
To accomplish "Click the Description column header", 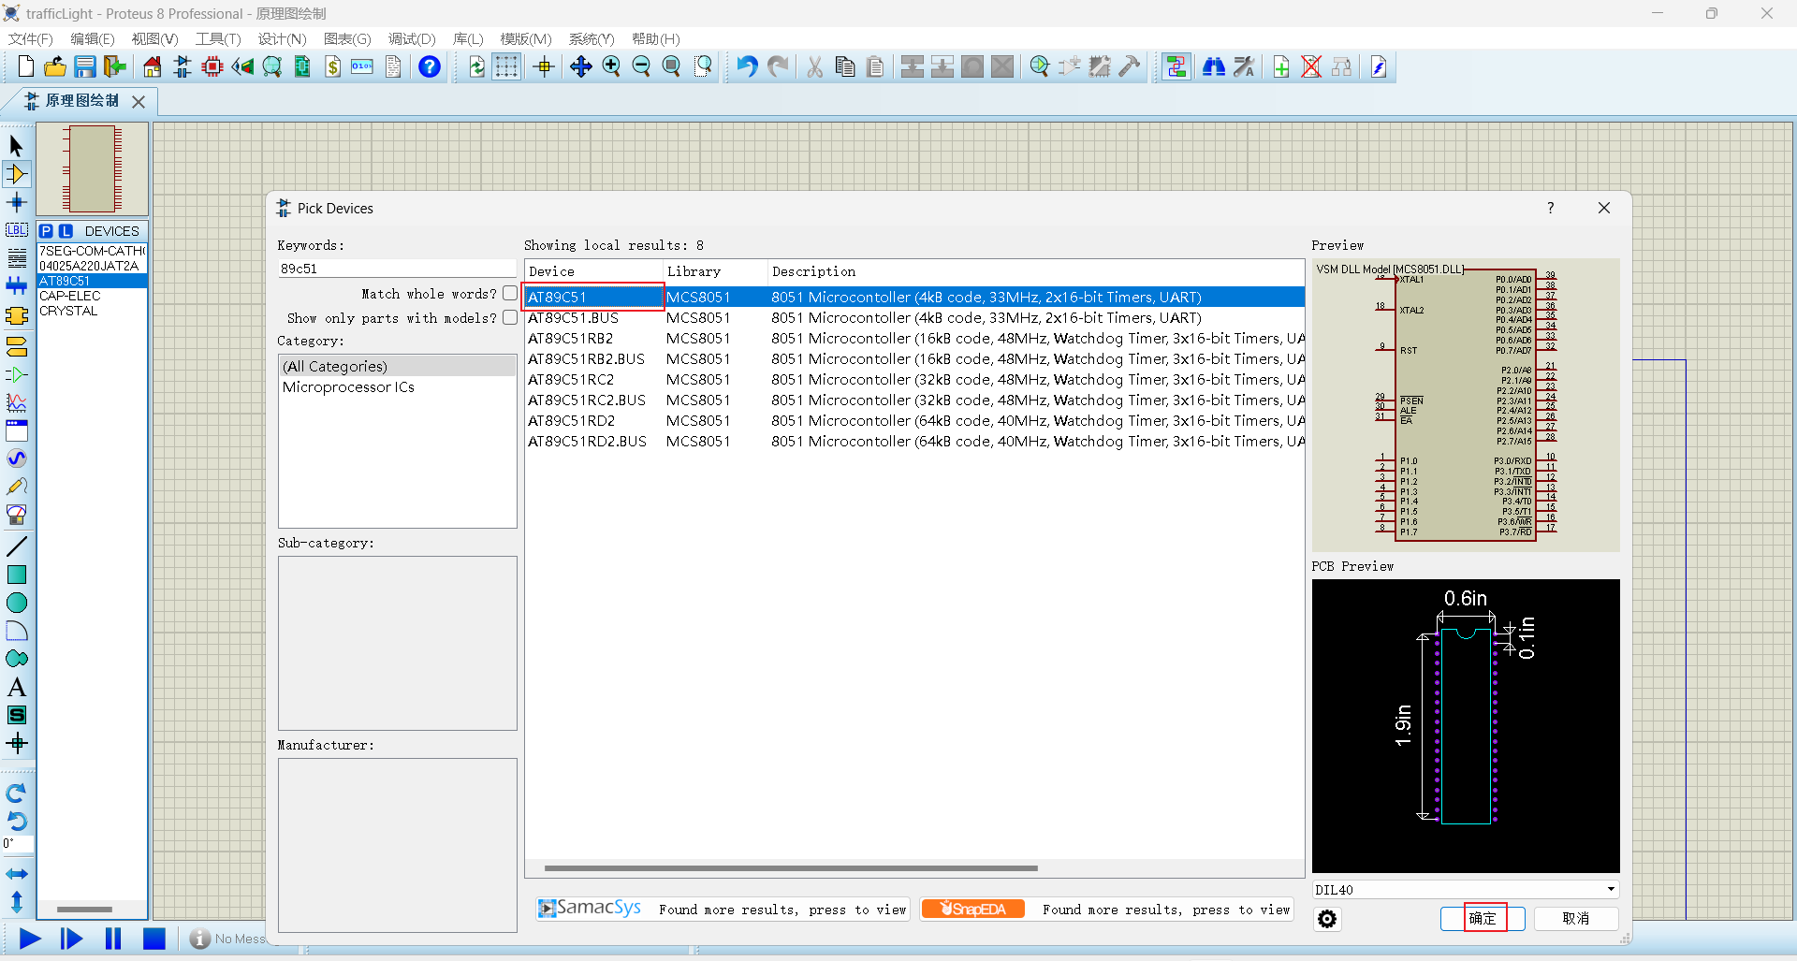I will click(1035, 271).
